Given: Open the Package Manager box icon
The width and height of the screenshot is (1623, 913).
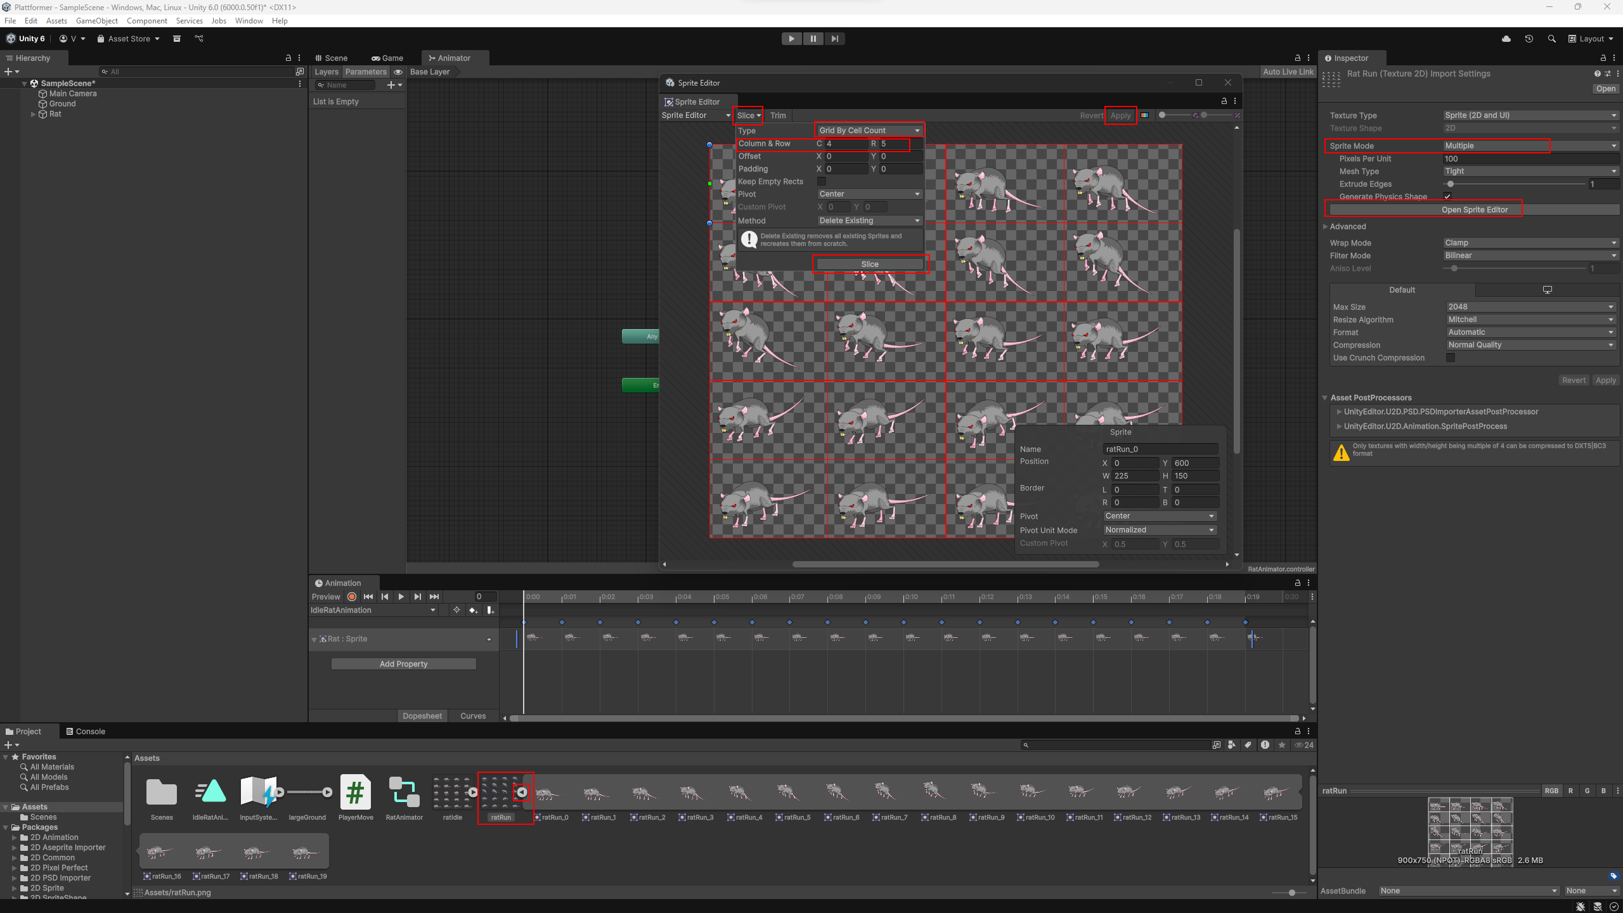Looking at the screenshot, I should pyautogui.click(x=177, y=39).
